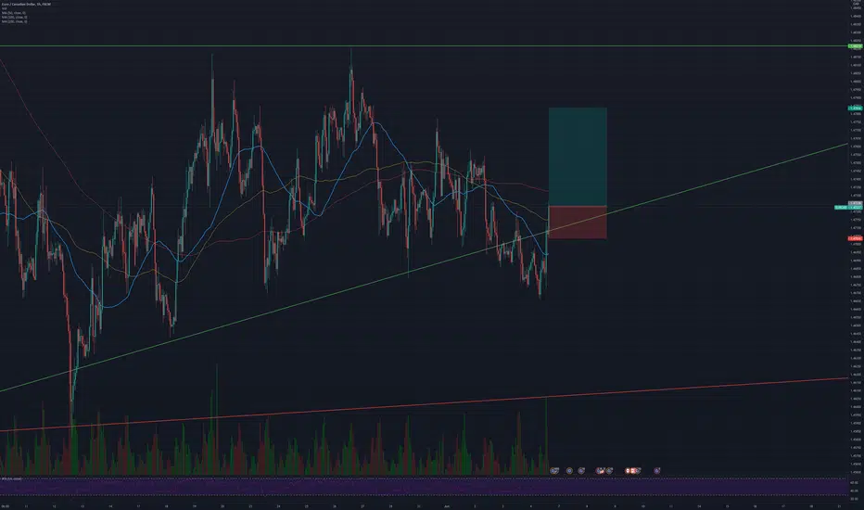This screenshot has width=864, height=510.
Task: Open the lone event marker right of the Canadian-flag cluster
Action: click(657, 471)
